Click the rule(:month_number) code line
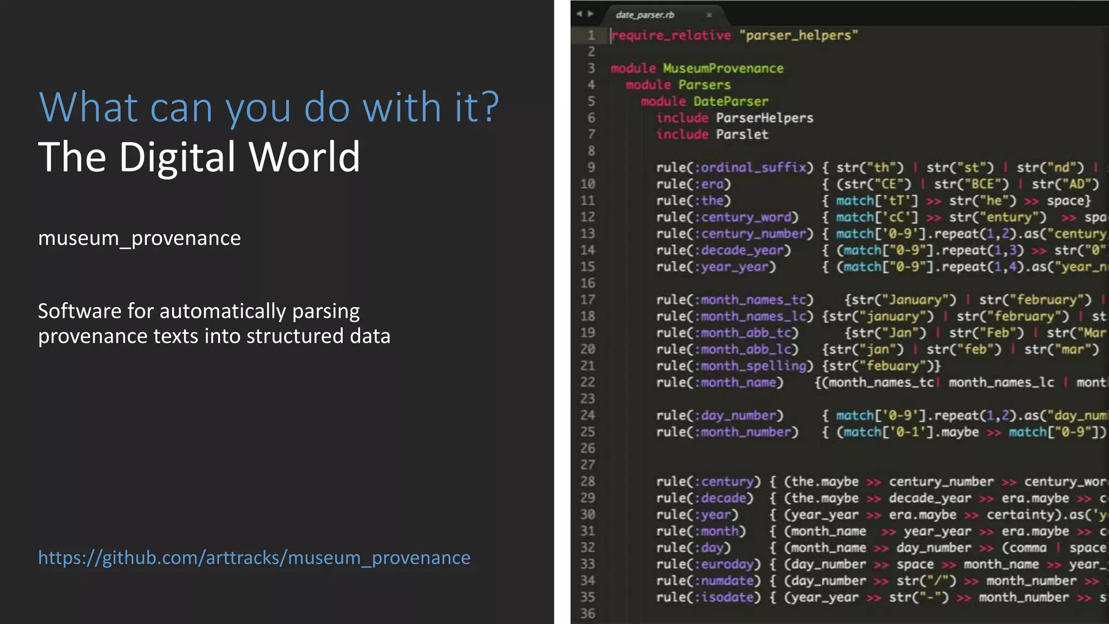The image size is (1109, 624). coord(882,432)
